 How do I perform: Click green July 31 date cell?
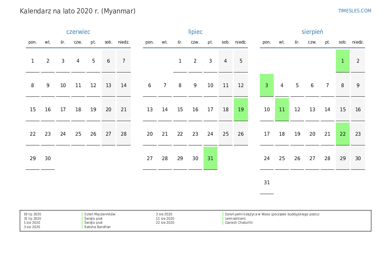pos(210,158)
